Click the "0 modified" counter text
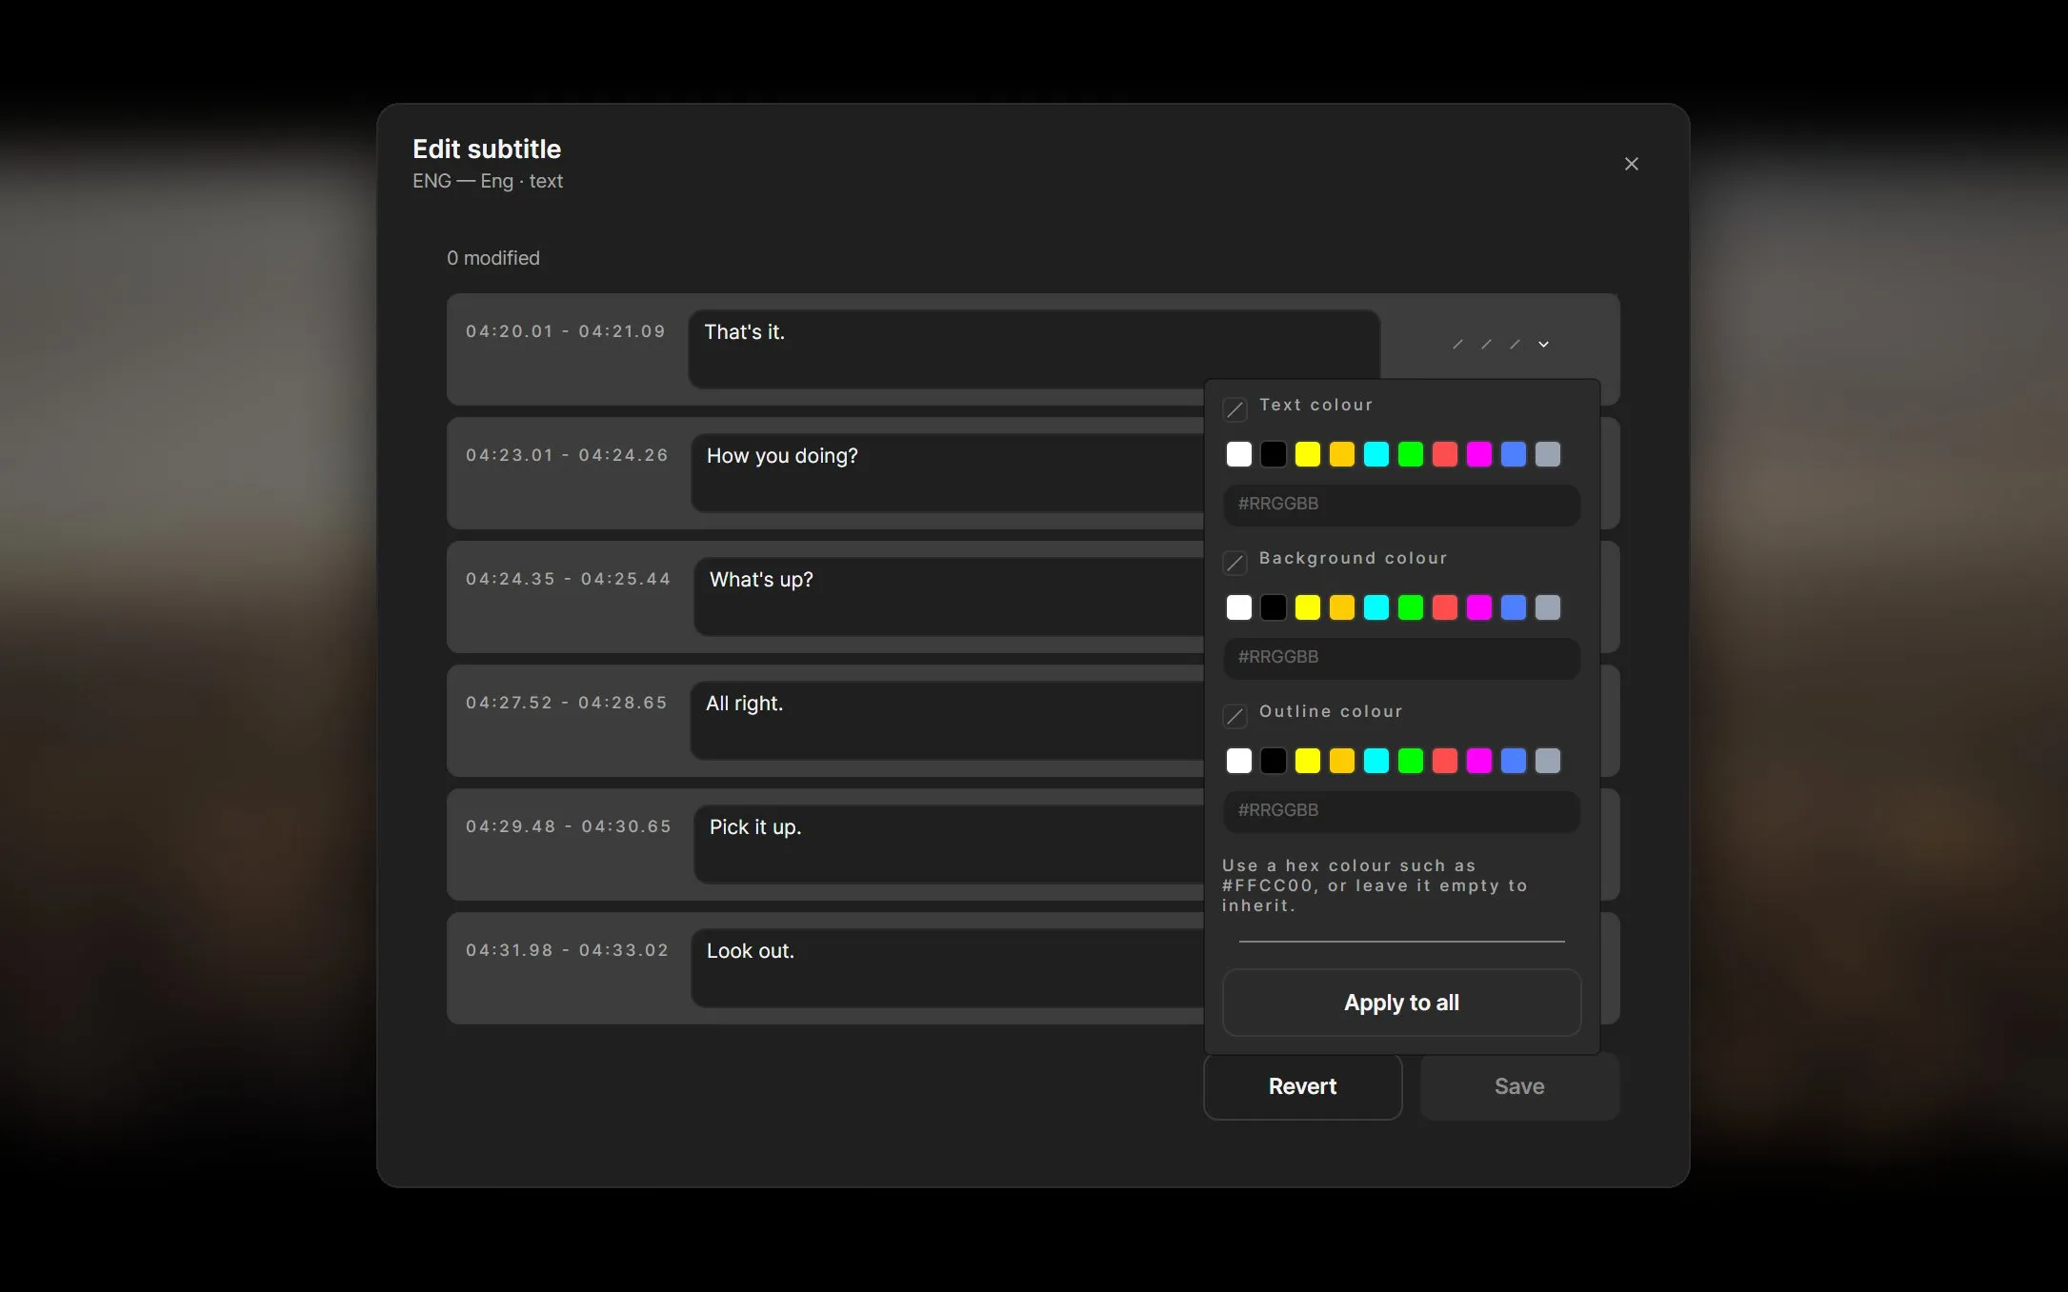The width and height of the screenshot is (2068, 1292). [x=493, y=258]
